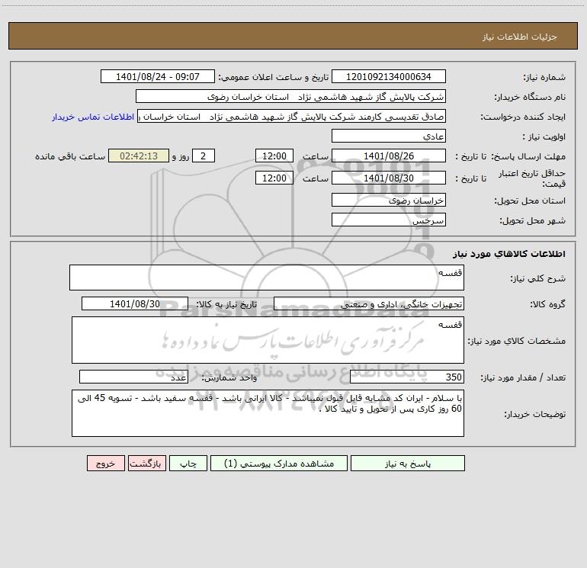Screen dimensions: 587x568
Task: Click the delivery city field 'سرخس'
Action: (389, 220)
